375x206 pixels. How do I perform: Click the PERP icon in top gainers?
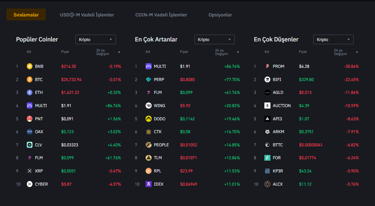148,80
